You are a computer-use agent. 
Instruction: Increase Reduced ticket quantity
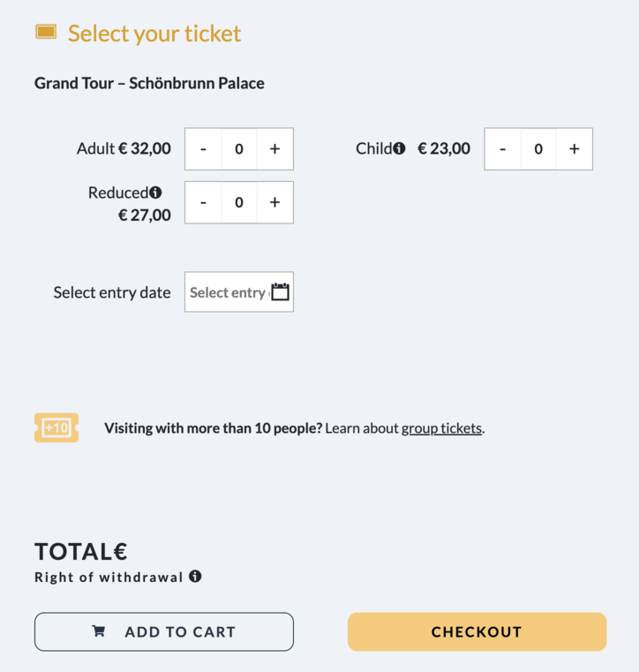(274, 202)
